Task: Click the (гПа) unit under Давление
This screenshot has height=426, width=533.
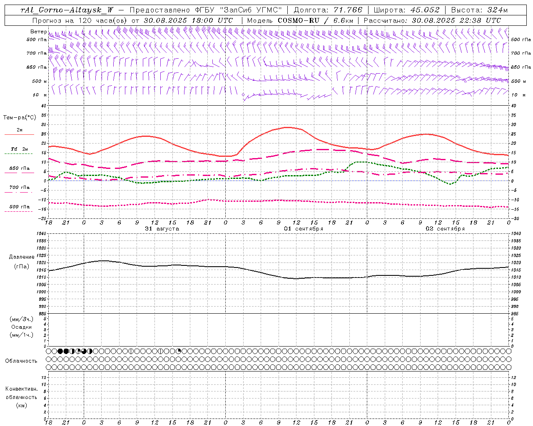Action: [x=22, y=266]
